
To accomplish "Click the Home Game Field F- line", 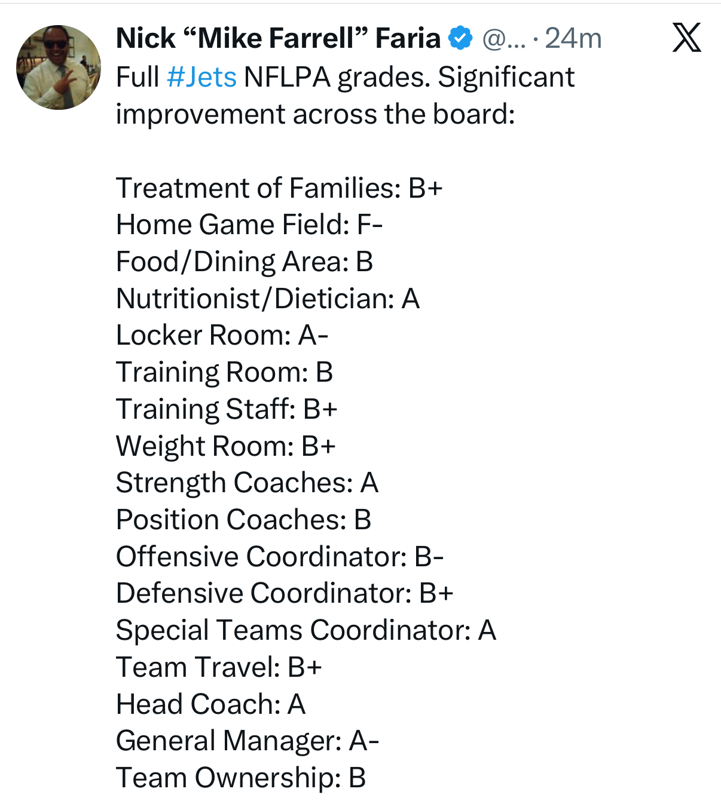I will 249,225.
